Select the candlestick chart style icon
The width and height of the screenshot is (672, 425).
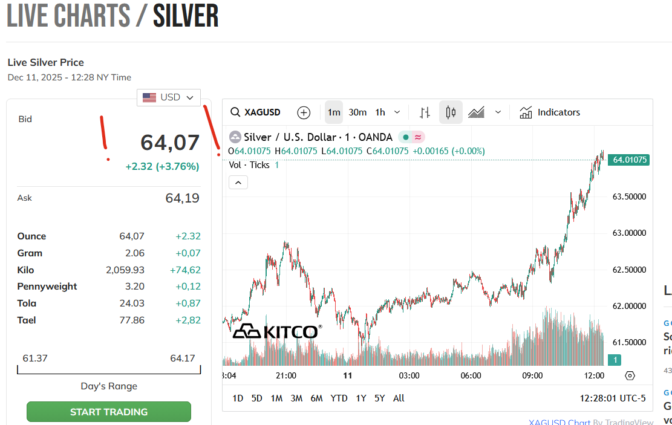pyautogui.click(x=451, y=112)
